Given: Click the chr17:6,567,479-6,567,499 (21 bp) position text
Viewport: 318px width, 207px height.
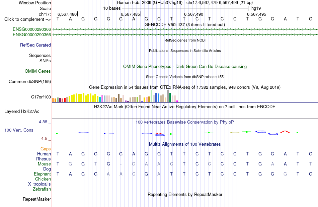Looking at the screenshot, I should coord(220,3).
